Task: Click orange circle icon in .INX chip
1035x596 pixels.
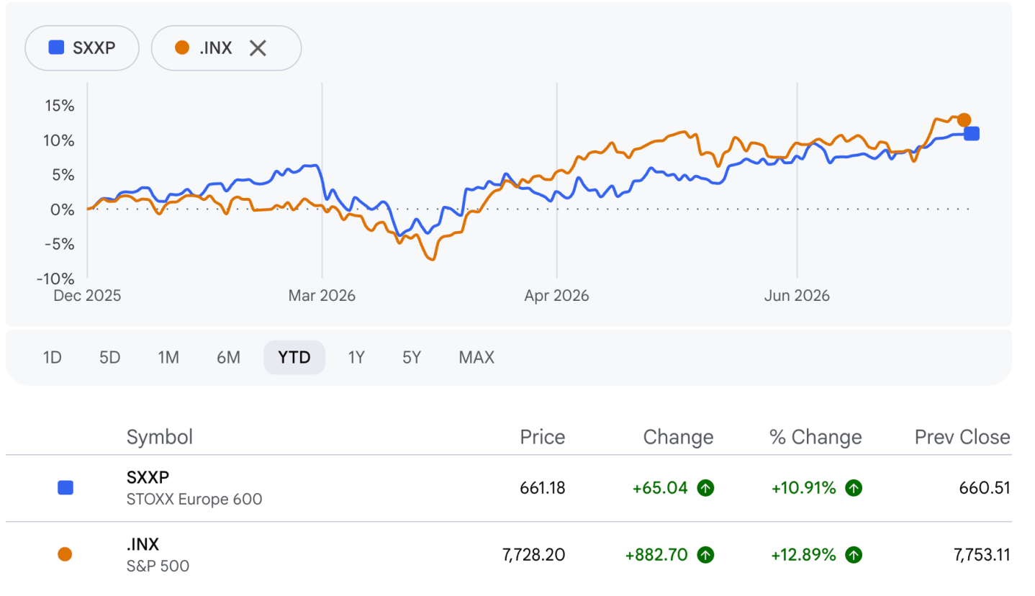Action: point(182,48)
